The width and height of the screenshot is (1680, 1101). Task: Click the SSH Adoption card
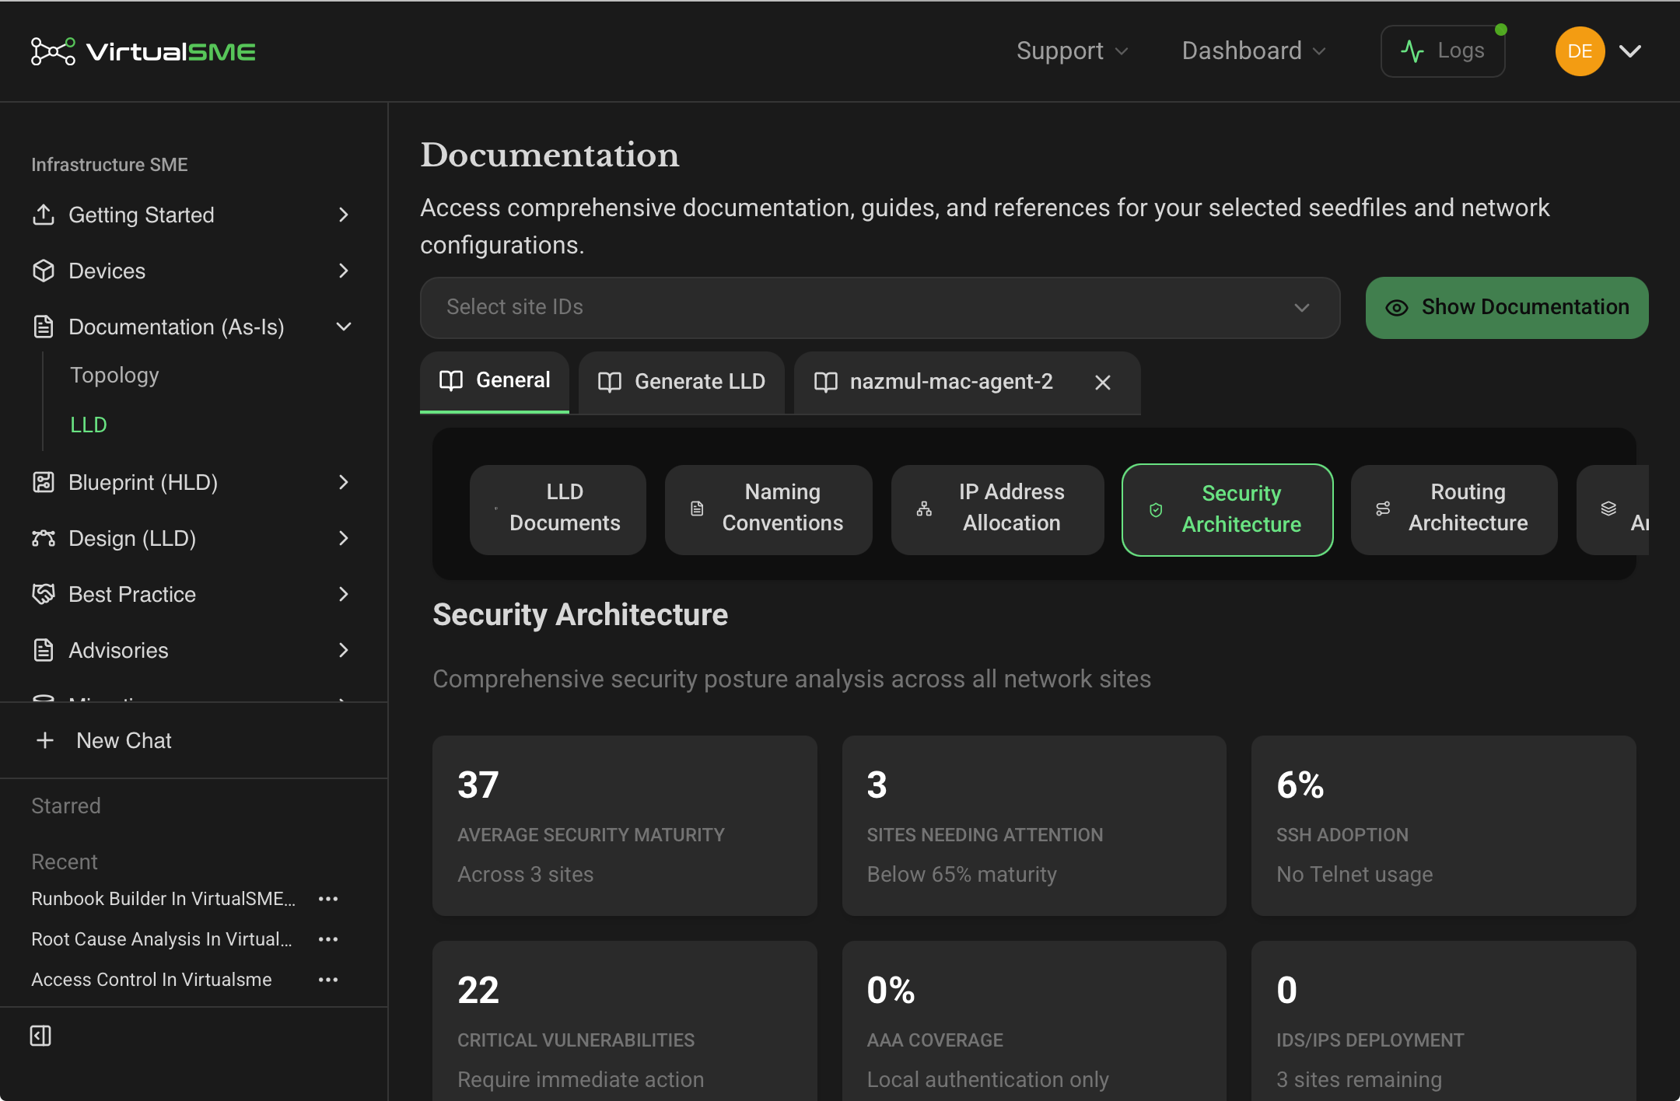tap(1444, 826)
